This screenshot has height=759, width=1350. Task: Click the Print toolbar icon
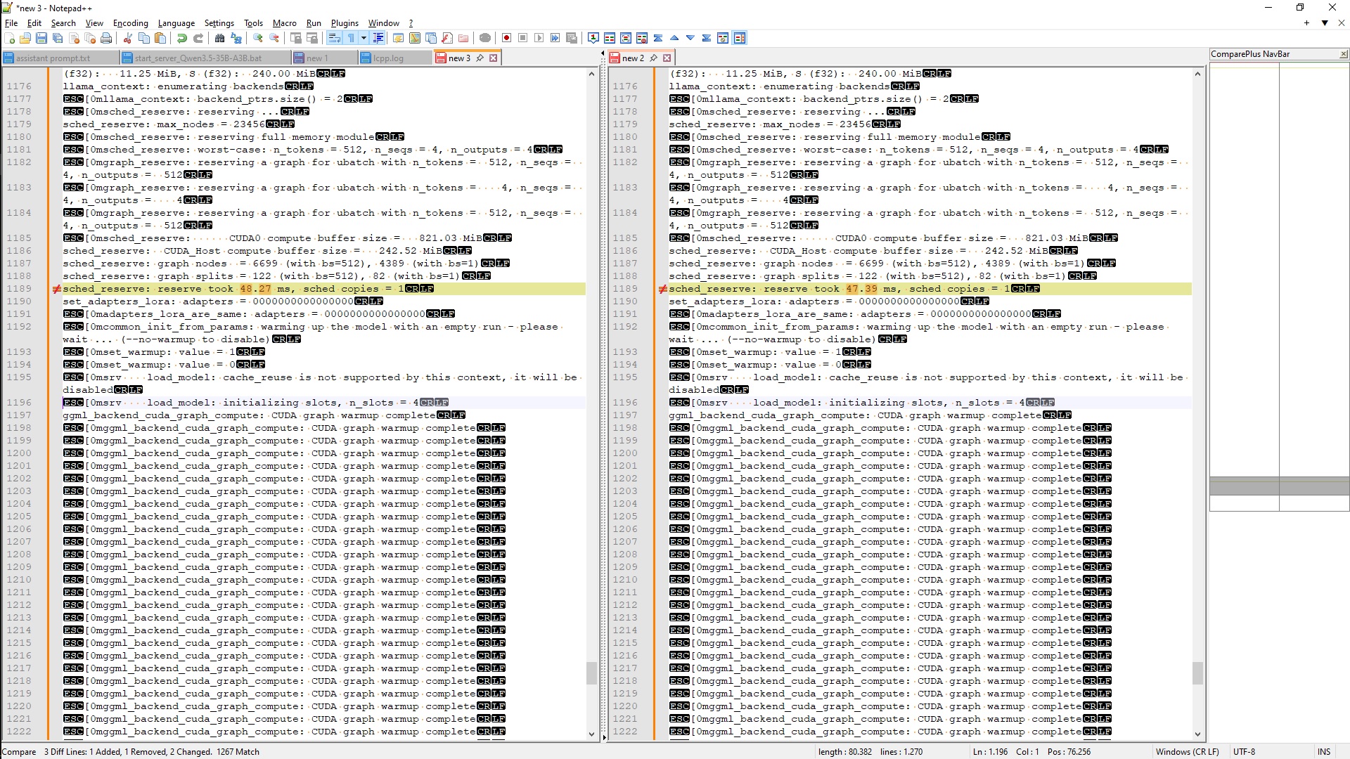coord(106,38)
